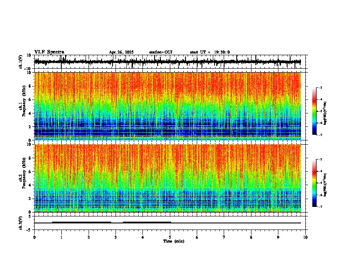Click time axis tick label "8"
The height and width of the screenshot is (266, 344).
pos(251,237)
